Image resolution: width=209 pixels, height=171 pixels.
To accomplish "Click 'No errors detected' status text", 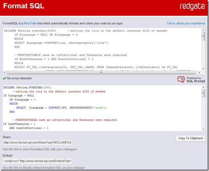I will [x=19, y=78].
